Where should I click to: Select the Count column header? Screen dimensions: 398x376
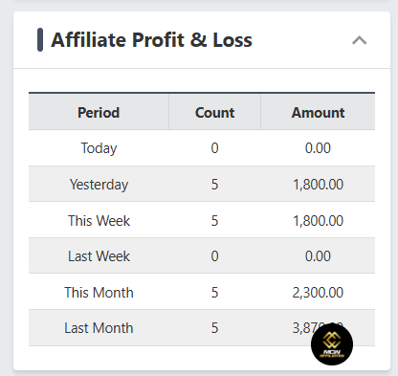214,113
